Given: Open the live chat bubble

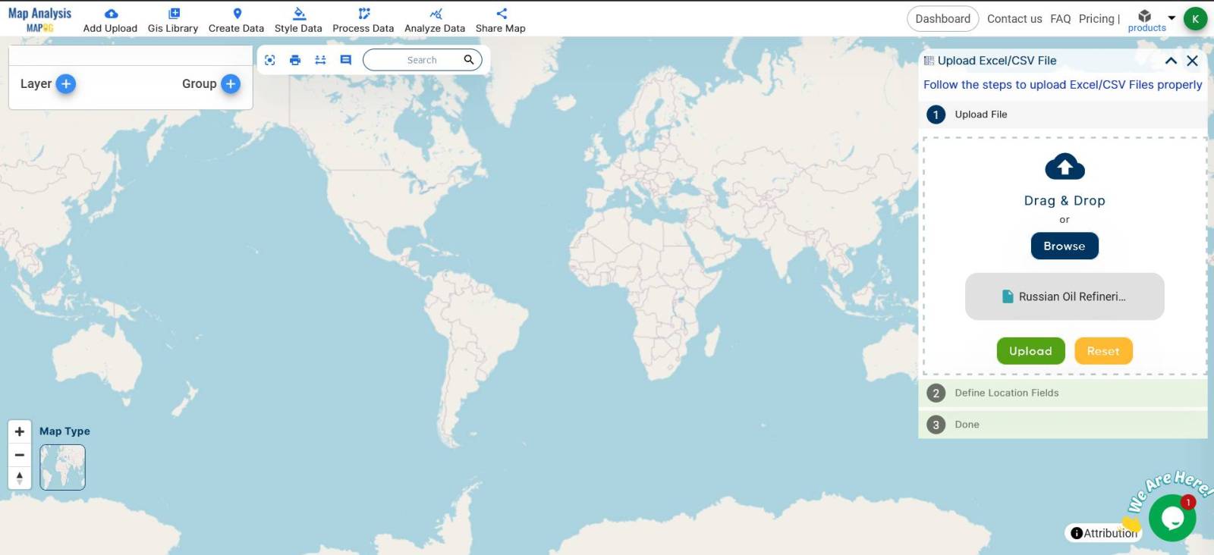Looking at the screenshot, I should [x=1172, y=519].
